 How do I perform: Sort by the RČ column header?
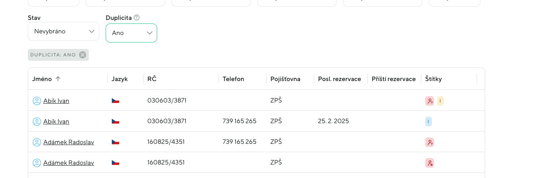pos(152,79)
